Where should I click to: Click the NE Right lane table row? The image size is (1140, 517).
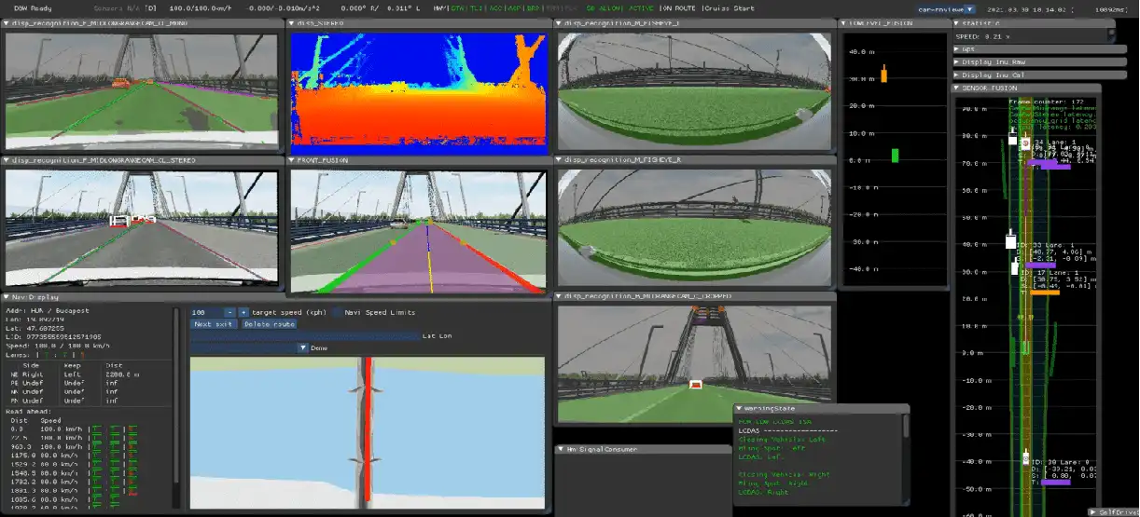click(77, 374)
